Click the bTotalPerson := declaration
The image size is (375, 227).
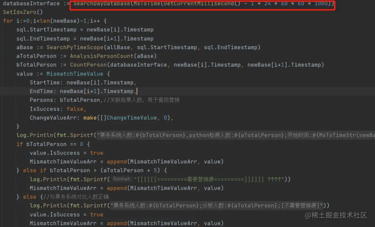[x=41, y=65]
